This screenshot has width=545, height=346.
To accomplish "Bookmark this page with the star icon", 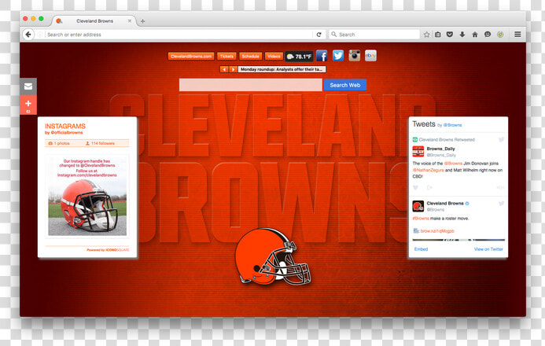I will pos(427,35).
